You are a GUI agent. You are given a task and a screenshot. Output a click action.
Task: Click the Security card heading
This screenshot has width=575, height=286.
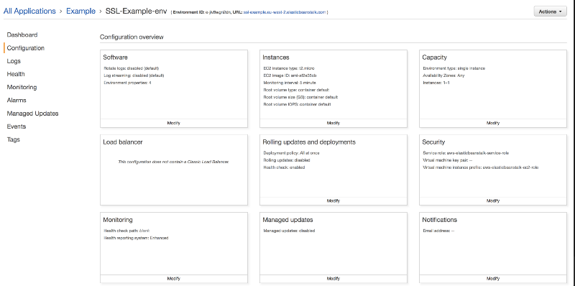tap(433, 142)
